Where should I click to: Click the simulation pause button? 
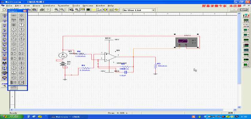(x=234, y=10)
